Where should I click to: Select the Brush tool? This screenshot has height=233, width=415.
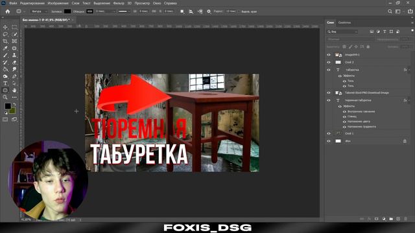click(x=5, y=55)
